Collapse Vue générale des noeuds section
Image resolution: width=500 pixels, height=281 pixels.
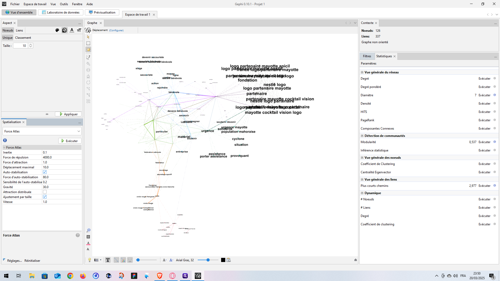(x=362, y=158)
